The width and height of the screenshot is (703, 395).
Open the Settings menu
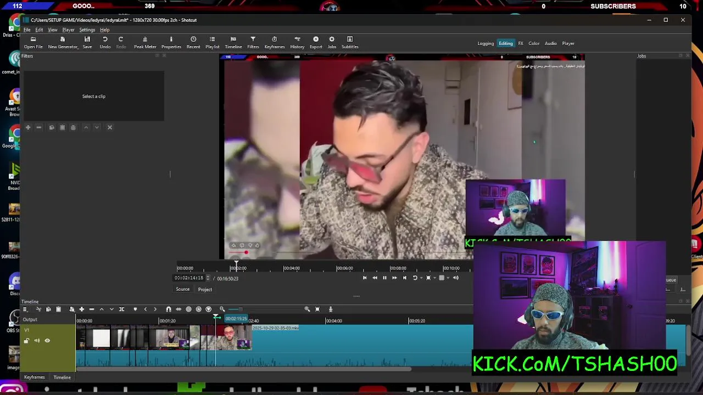[87, 30]
